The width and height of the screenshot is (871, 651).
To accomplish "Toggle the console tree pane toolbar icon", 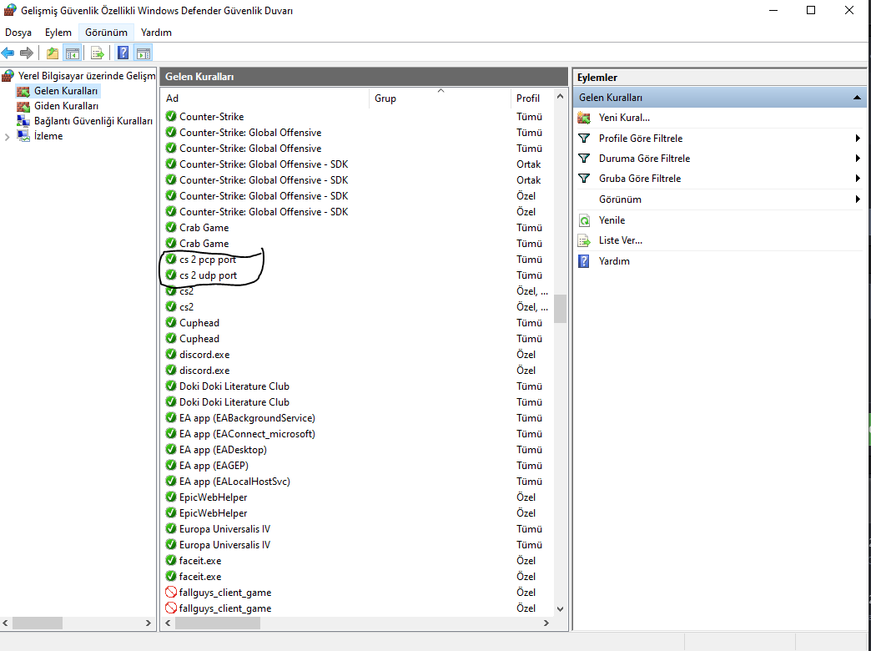I will click(73, 53).
